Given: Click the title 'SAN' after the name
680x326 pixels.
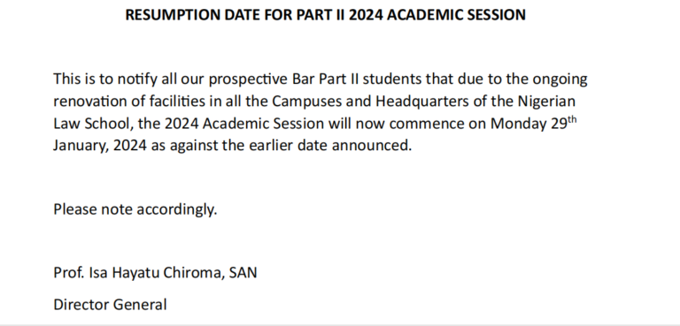Looking at the screenshot, I should click(243, 273).
